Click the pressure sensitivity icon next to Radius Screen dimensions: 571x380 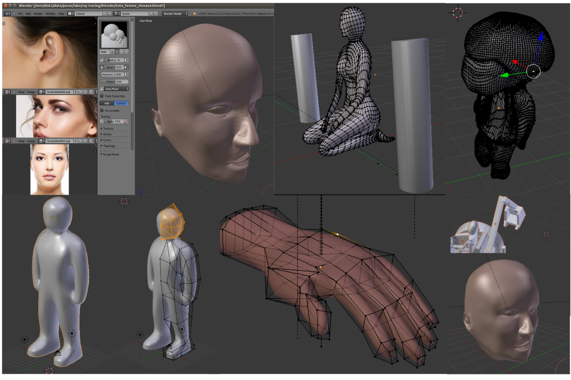click(x=126, y=60)
